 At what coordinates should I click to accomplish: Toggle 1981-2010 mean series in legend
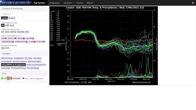click(x=61, y=44)
